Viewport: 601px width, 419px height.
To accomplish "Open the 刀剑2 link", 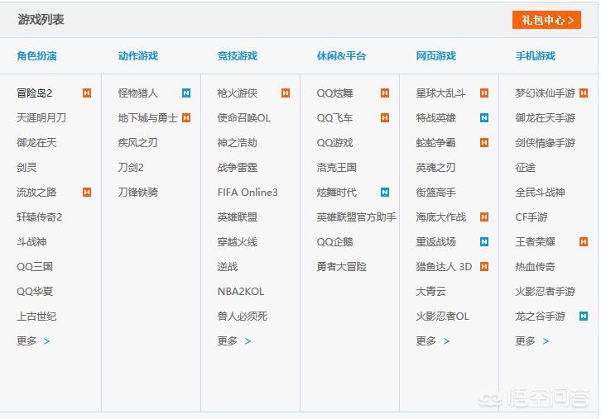I will [x=131, y=167].
